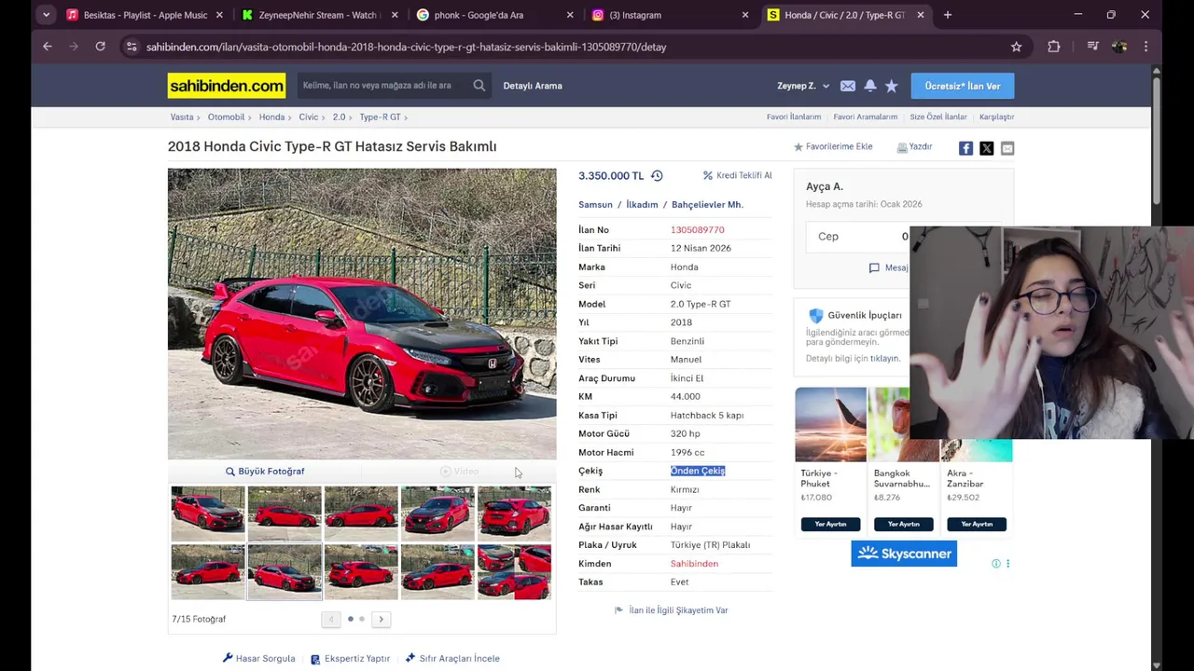
Task: Select the first photo thumbnail
Action: (x=208, y=514)
